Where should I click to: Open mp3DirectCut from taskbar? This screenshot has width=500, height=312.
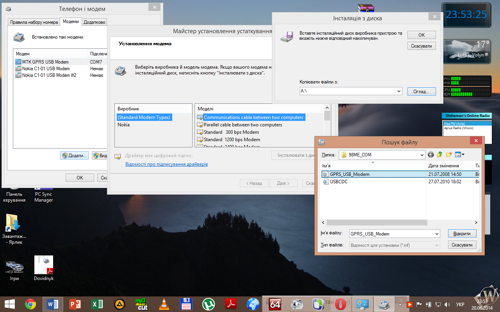pos(141,304)
